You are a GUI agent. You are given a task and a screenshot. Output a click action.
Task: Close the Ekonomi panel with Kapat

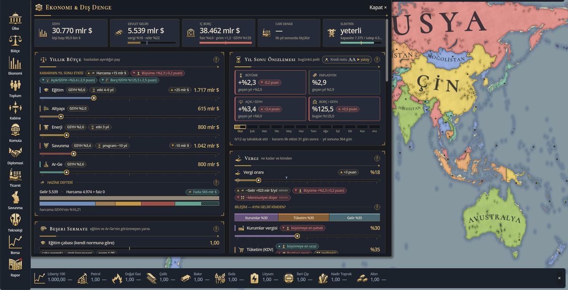coord(378,8)
